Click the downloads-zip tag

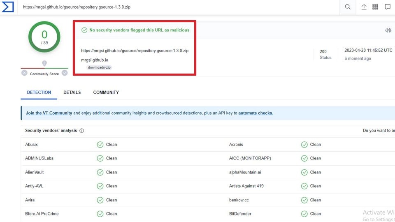tap(99, 67)
